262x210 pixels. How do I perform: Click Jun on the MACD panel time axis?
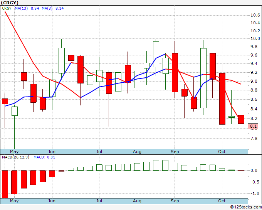[52, 201]
